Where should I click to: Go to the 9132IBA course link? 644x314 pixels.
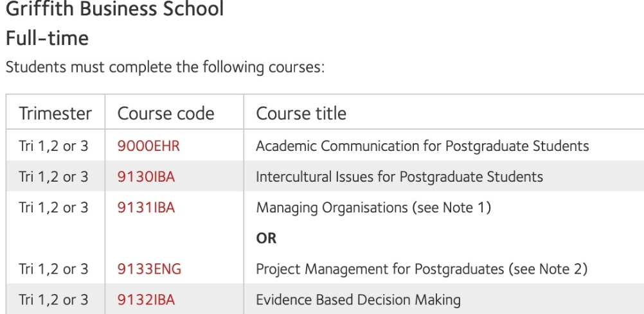coord(146,299)
